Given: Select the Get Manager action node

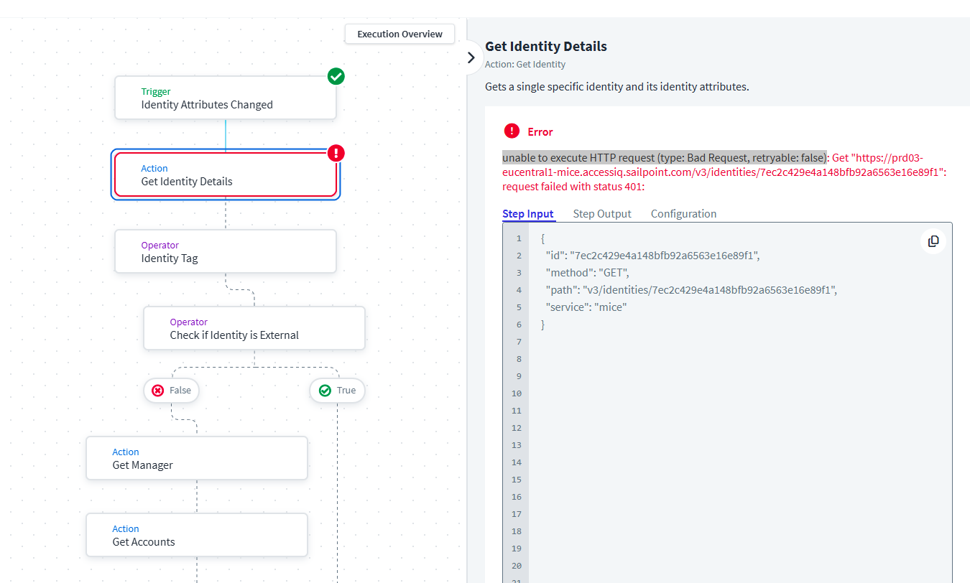Looking at the screenshot, I should click(197, 458).
